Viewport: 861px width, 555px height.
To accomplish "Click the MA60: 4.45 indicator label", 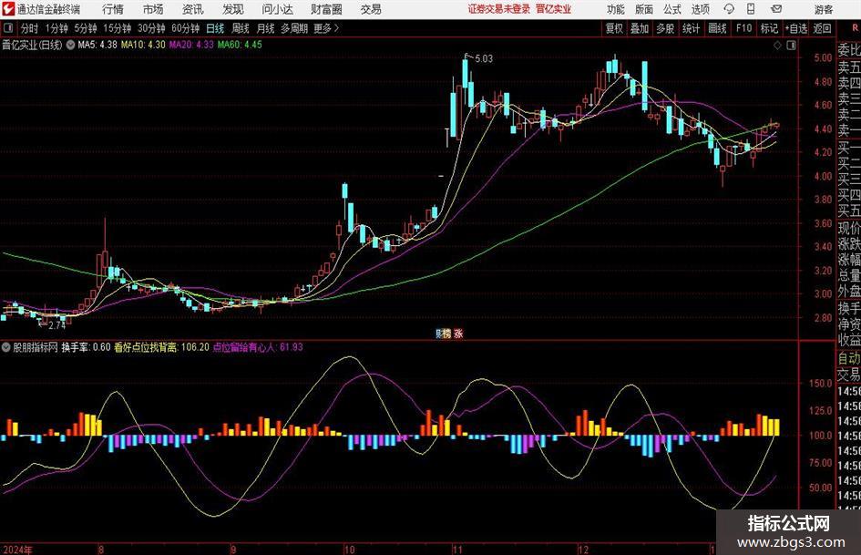I will click(240, 45).
